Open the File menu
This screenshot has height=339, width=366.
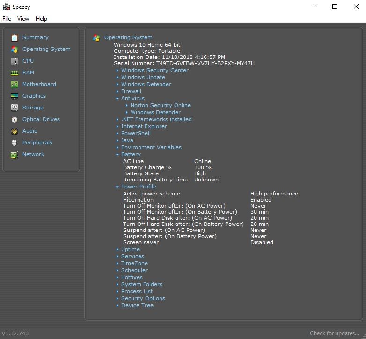click(x=7, y=19)
